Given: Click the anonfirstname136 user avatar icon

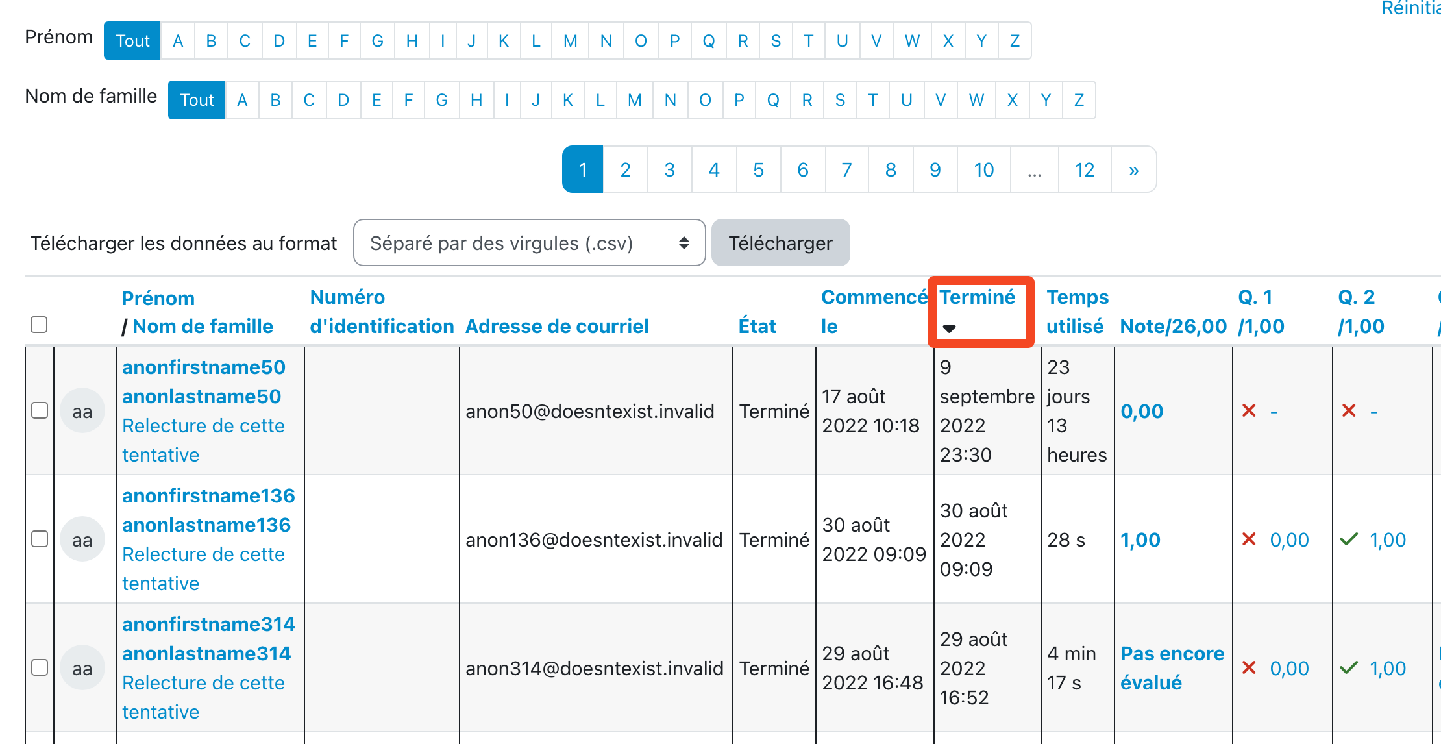Looking at the screenshot, I should (82, 539).
